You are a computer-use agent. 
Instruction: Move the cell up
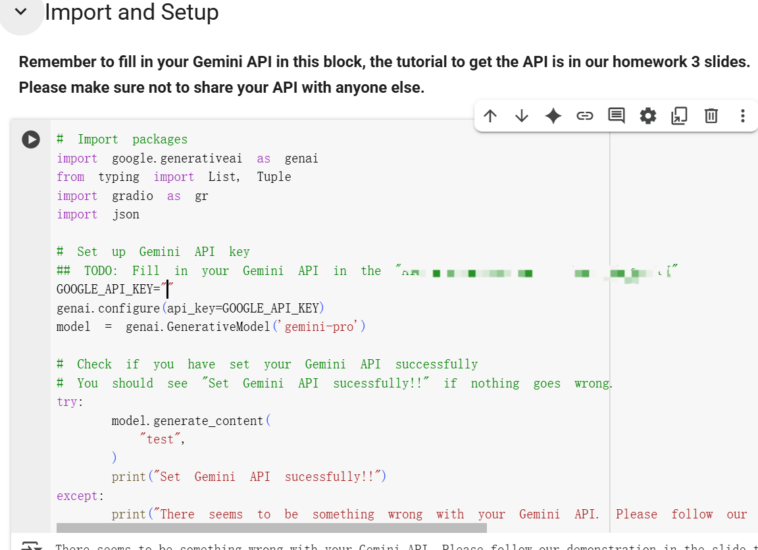coord(490,116)
